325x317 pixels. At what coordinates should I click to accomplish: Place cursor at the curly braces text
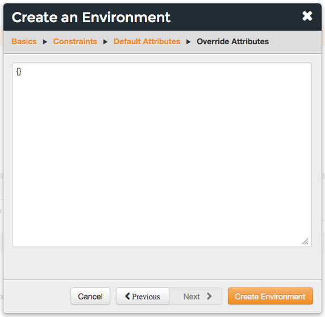[x=19, y=72]
